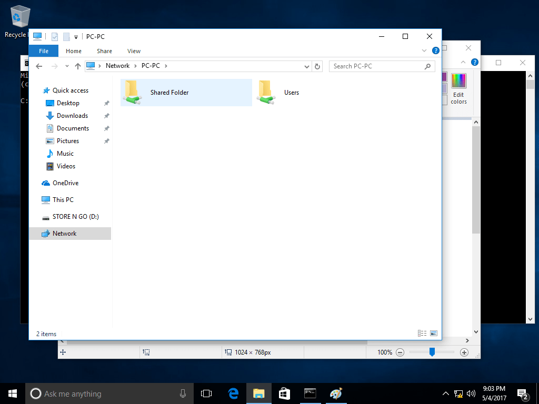Click Cortana Ask me anything box
The width and height of the screenshot is (539, 404).
tap(109, 393)
